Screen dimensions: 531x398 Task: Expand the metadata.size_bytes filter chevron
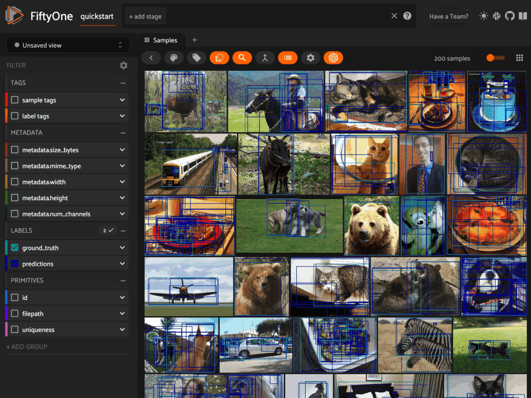[122, 150]
